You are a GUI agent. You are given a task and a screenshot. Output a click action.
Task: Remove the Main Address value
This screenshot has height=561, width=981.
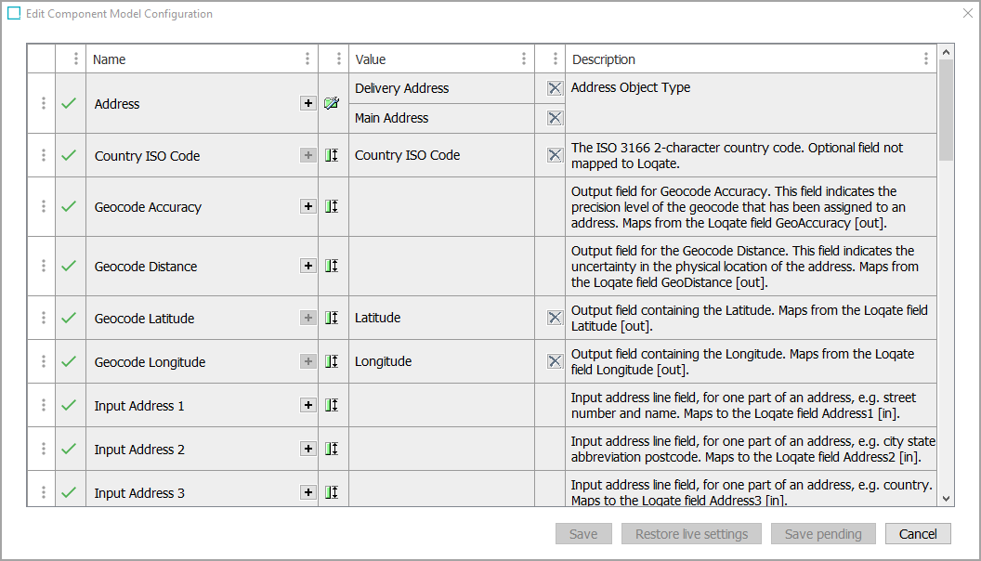coord(555,118)
